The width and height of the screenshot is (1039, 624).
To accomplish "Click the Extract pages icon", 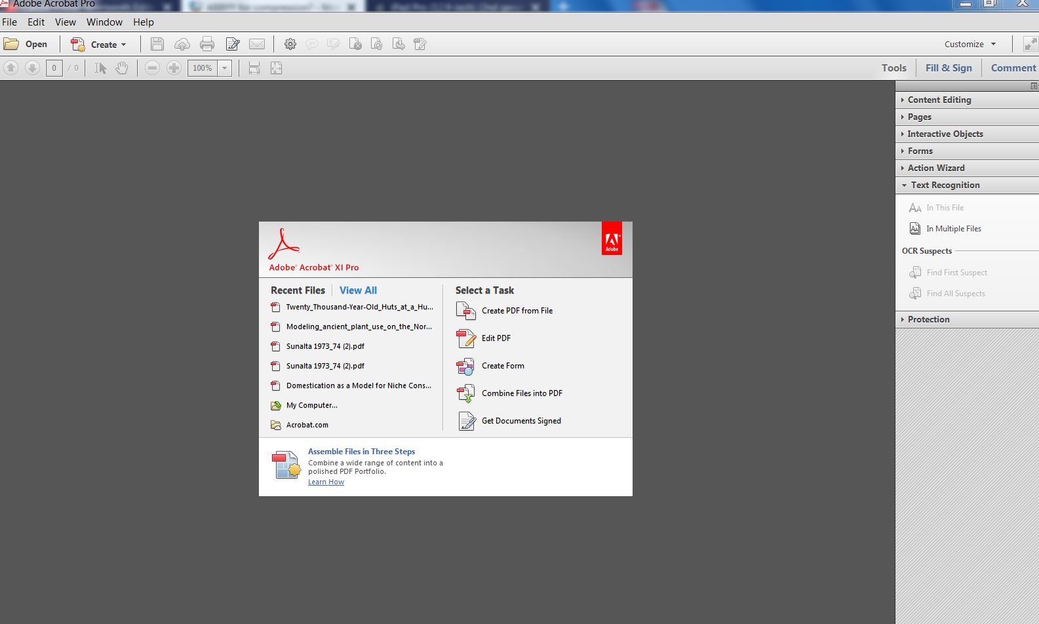I will 398,45.
